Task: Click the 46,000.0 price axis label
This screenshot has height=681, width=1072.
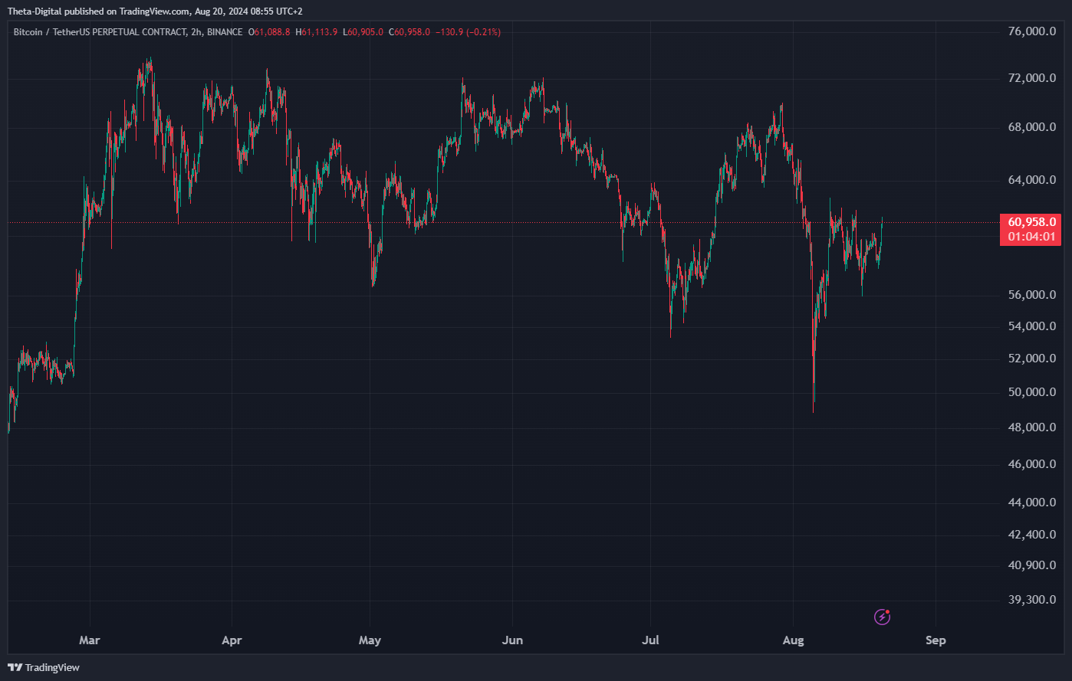Action: coord(1031,464)
